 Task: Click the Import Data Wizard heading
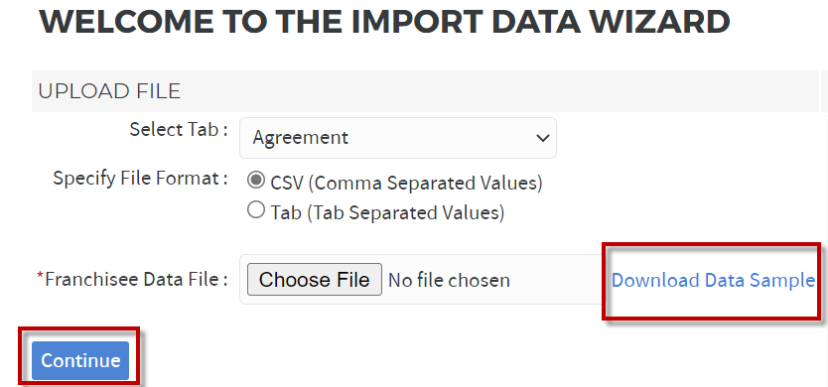pyautogui.click(x=384, y=22)
